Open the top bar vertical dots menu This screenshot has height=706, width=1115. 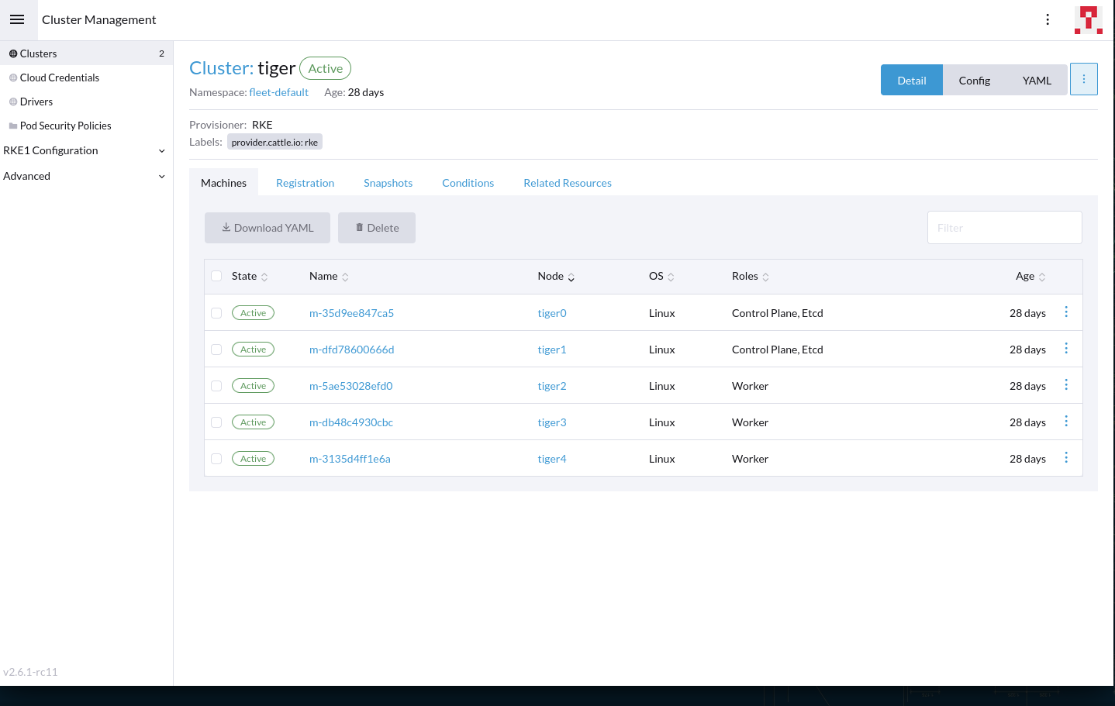[x=1048, y=19]
